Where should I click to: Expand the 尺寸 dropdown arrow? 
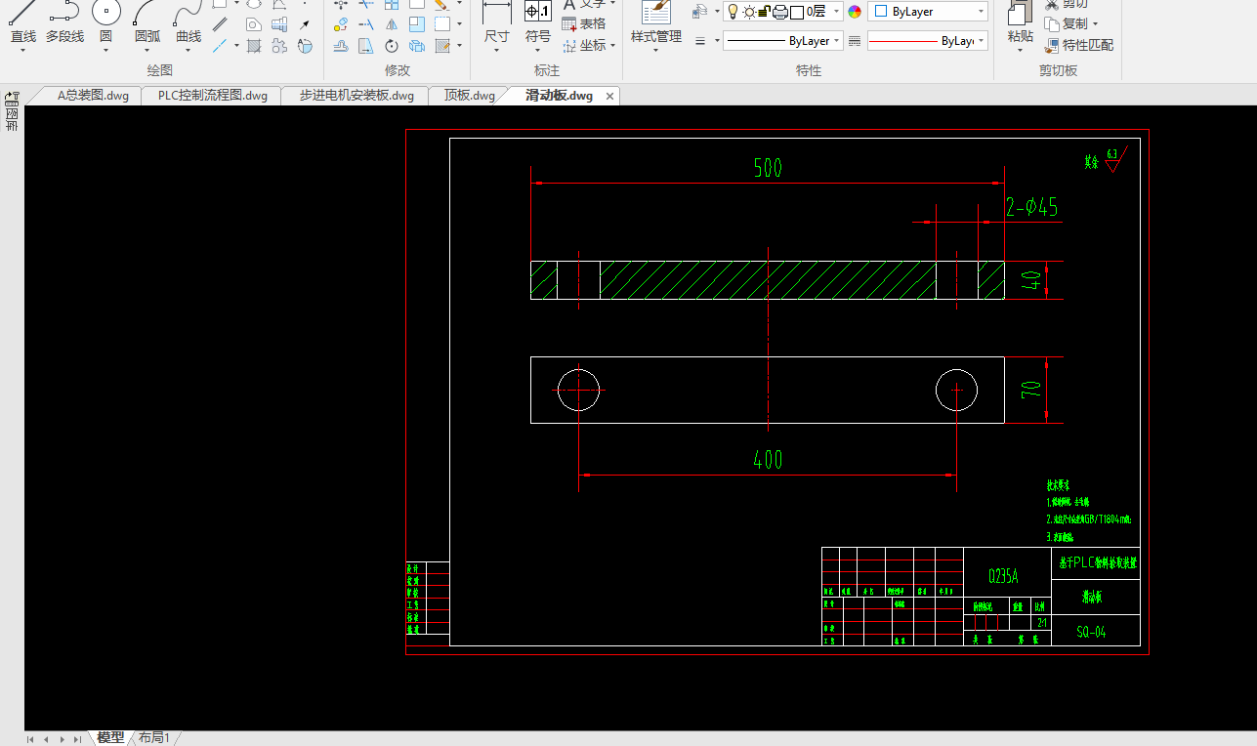tap(497, 50)
